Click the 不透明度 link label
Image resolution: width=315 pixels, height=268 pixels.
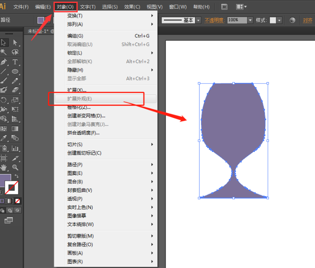click(x=215, y=20)
